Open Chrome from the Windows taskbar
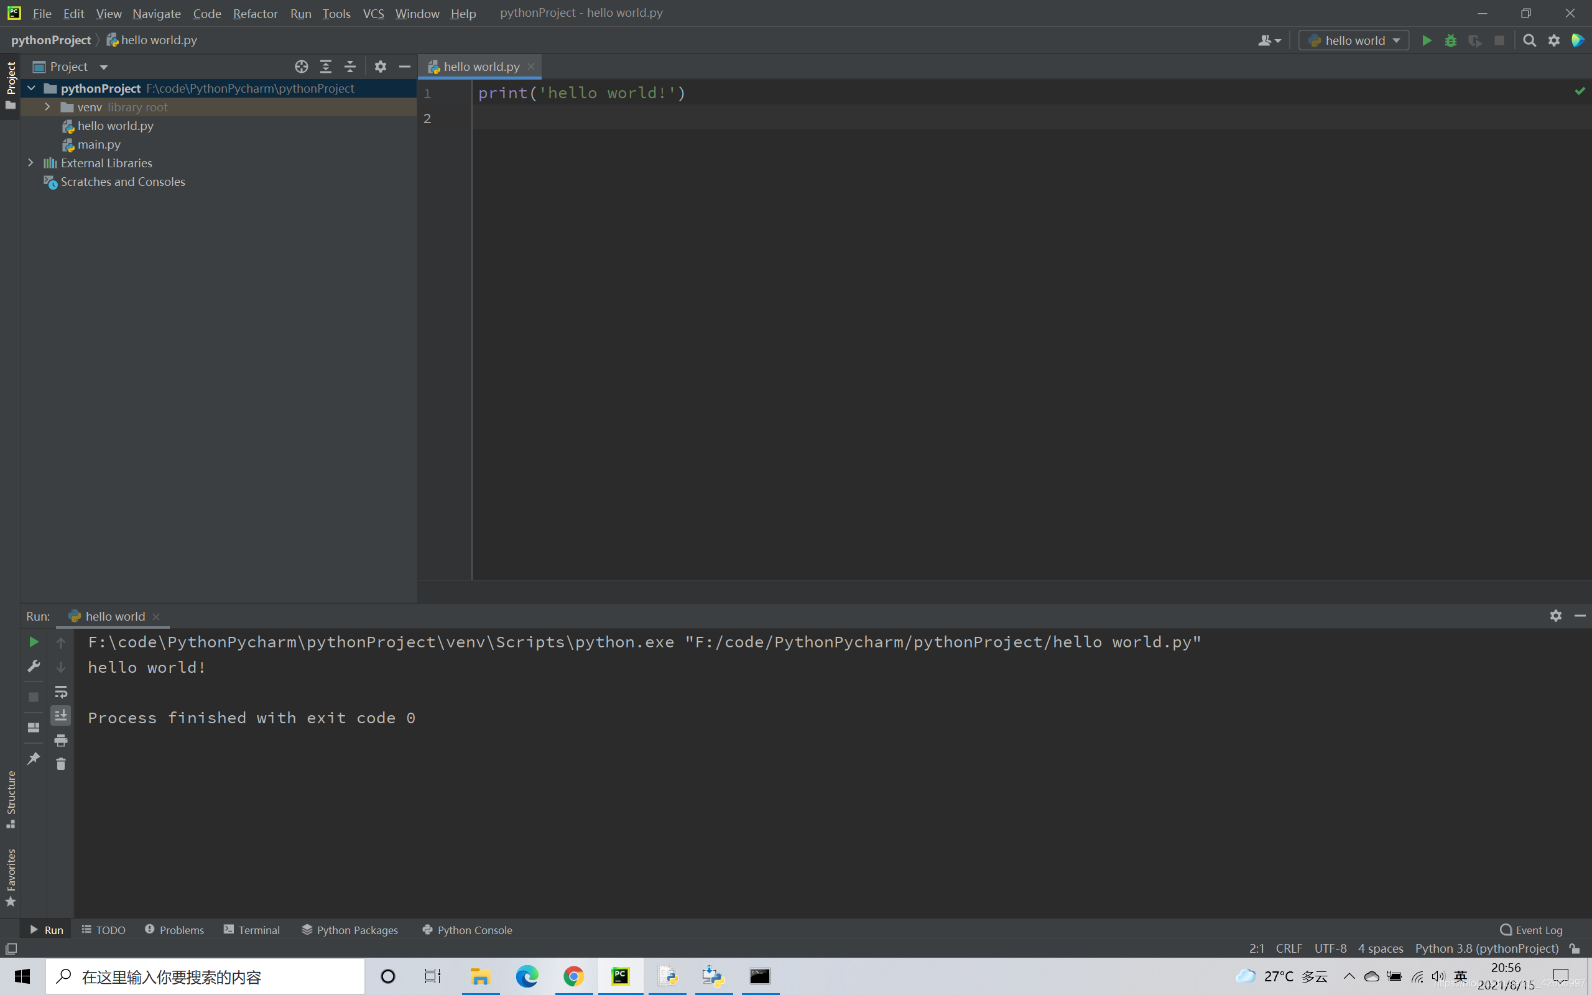 point(573,976)
